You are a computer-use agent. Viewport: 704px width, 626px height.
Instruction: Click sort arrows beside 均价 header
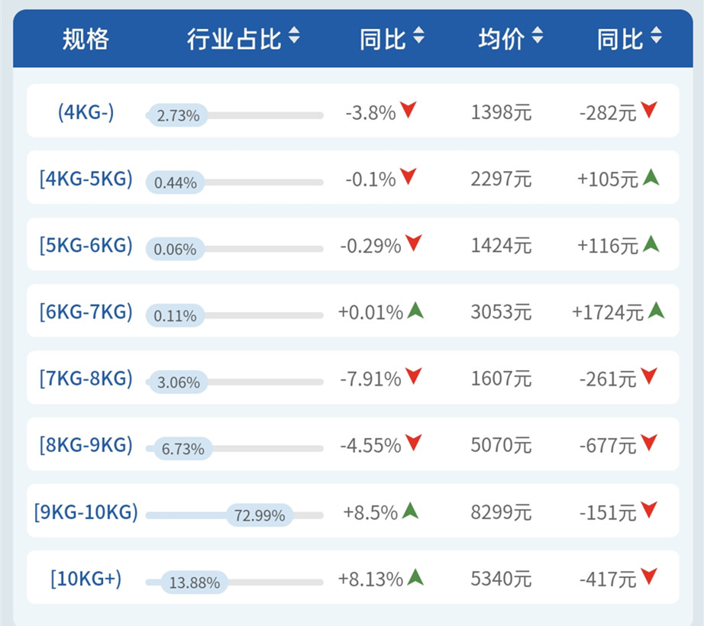538,36
